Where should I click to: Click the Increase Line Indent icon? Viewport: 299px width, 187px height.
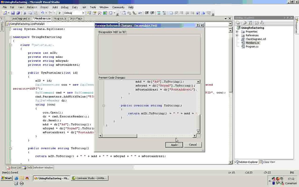pos(152,13)
